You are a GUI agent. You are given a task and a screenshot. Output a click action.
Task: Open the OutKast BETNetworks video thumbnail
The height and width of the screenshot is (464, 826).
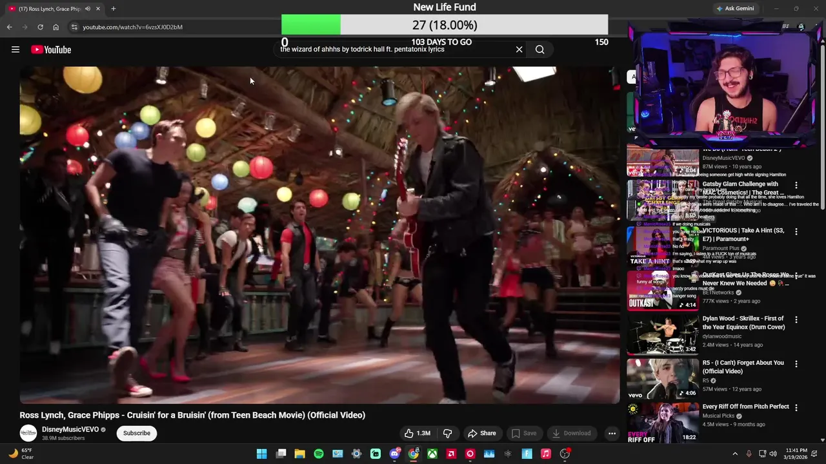tap(663, 291)
